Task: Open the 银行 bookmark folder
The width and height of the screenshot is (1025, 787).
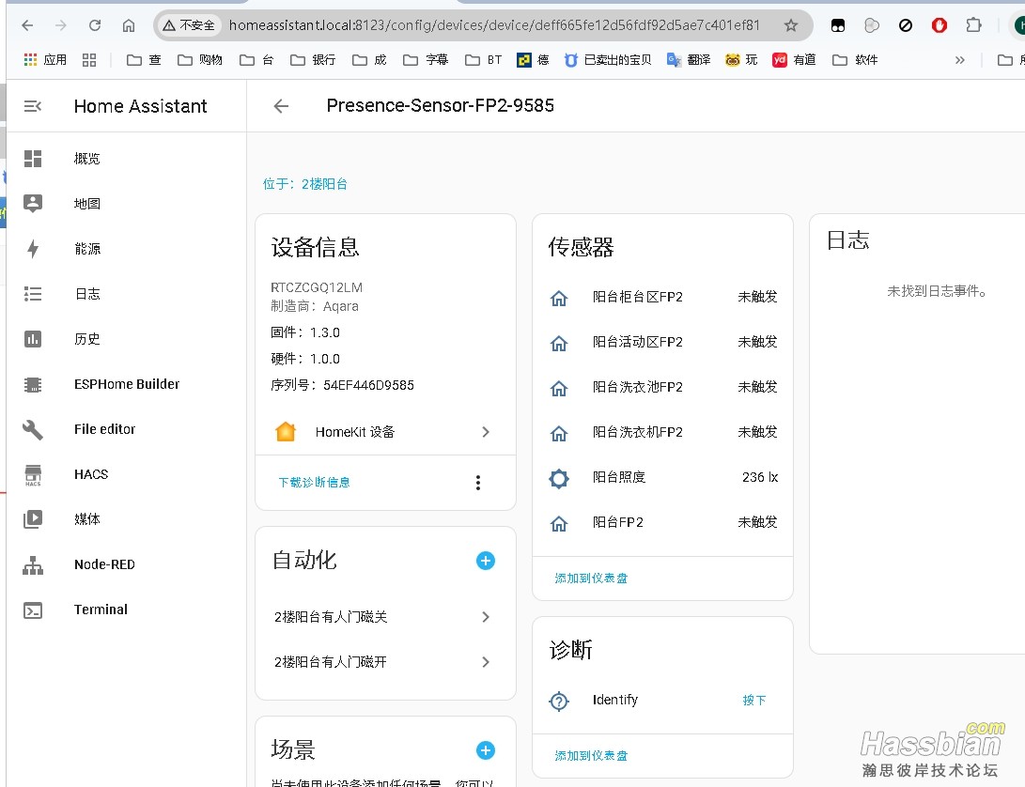Action: (313, 60)
